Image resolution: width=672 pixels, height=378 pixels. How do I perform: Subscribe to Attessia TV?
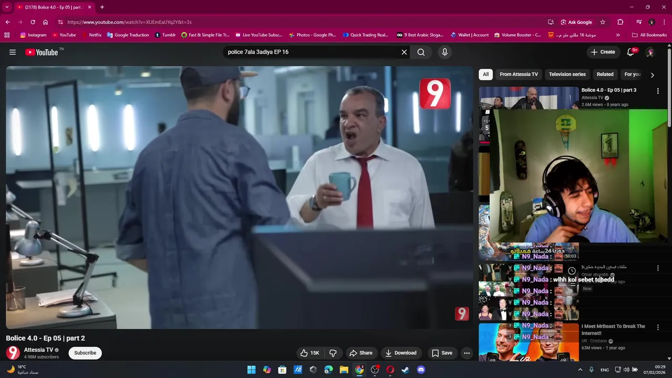click(x=85, y=353)
